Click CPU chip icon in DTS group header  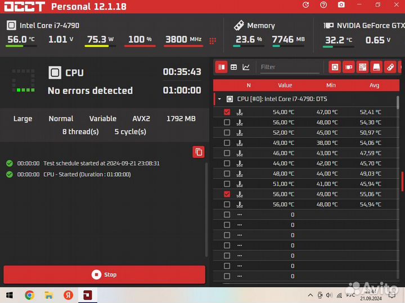[x=229, y=99]
